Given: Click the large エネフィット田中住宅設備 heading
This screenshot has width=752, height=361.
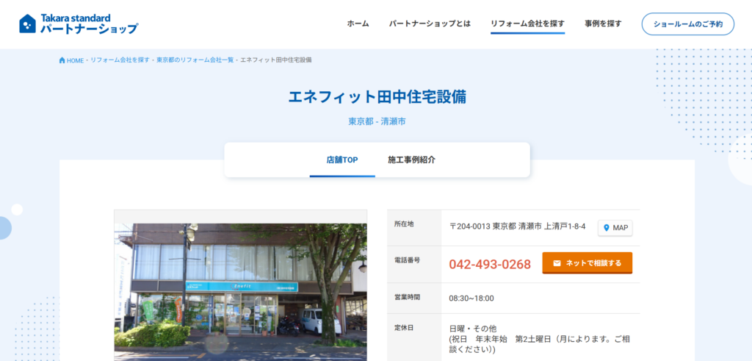Looking at the screenshot, I should pos(377,97).
